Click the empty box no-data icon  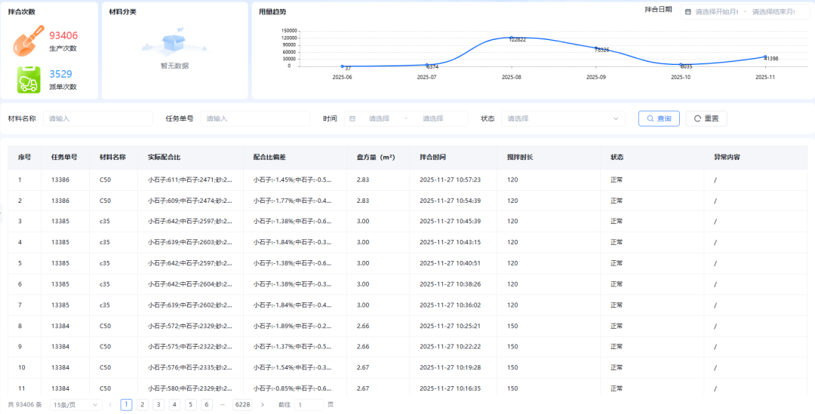(174, 42)
